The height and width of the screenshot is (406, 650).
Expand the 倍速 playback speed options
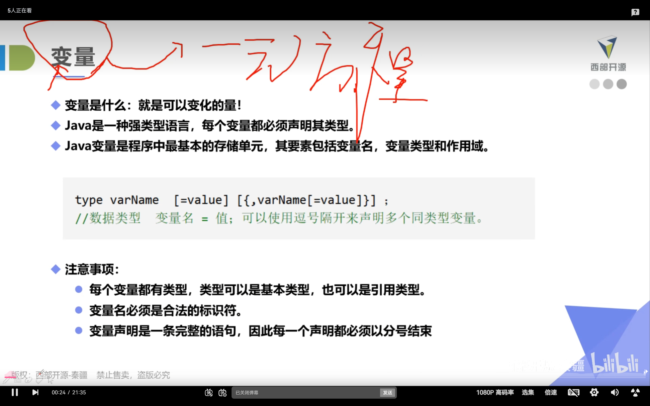pyautogui.click(x=551, y=392)
